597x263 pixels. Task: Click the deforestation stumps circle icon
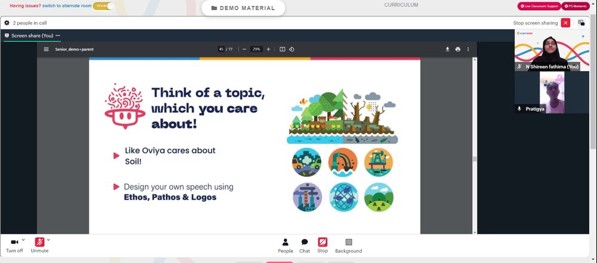(378, 197)
